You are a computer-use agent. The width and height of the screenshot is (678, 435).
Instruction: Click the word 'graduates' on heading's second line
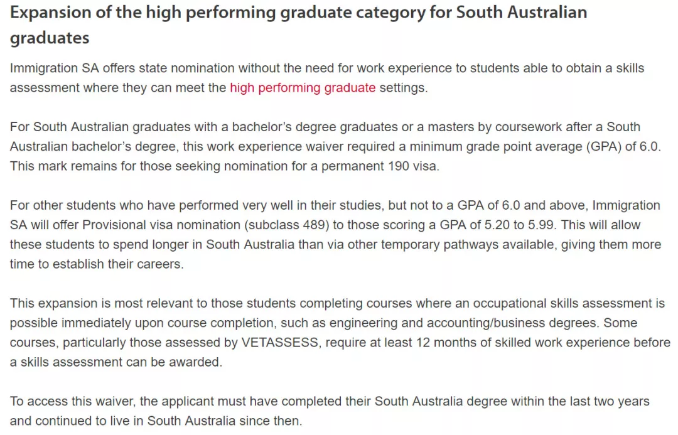click(x=50, y=38)
